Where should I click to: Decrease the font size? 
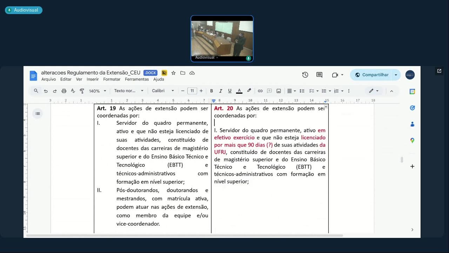tap(183, 91)
